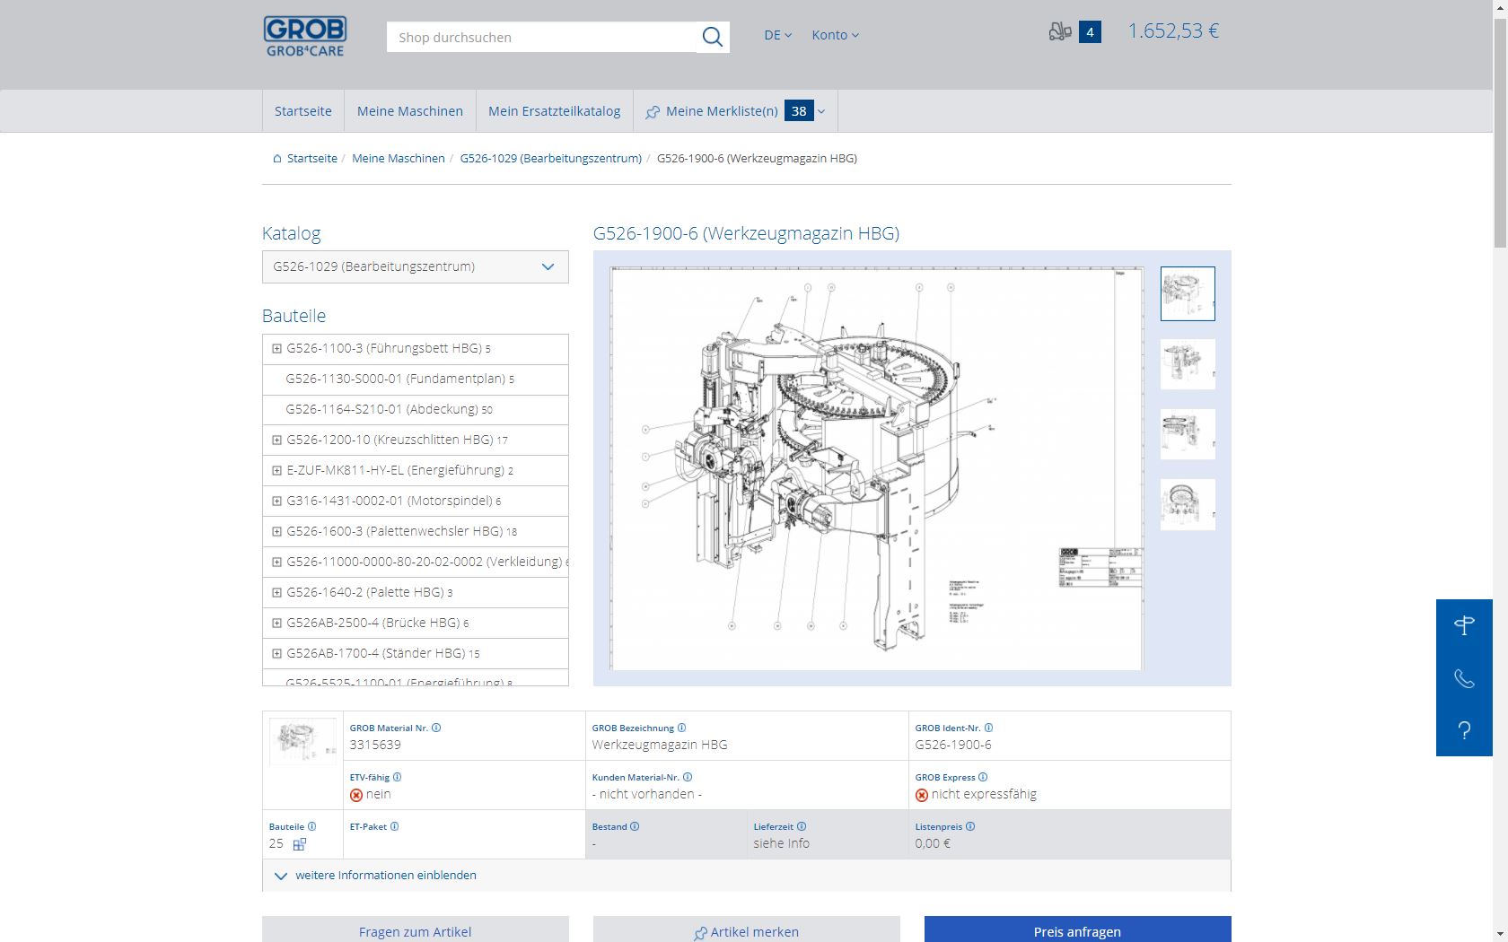Click the Startseite breadcrumb link

coord(312,159)
